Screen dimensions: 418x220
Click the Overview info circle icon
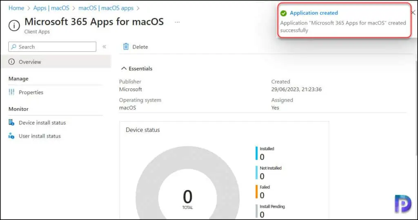point(11,62)
